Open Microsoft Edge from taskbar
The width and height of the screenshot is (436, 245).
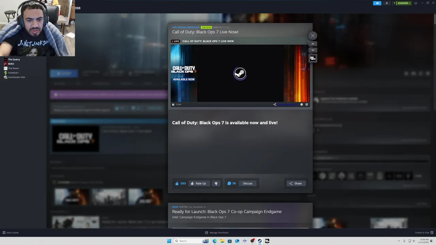click(x=215, y=241)
